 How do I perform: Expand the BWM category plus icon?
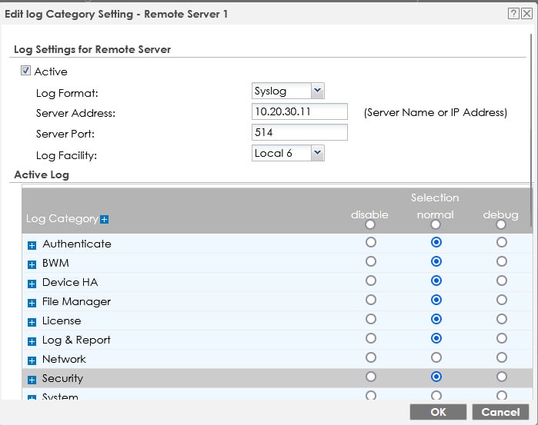[x=32, y=264]
